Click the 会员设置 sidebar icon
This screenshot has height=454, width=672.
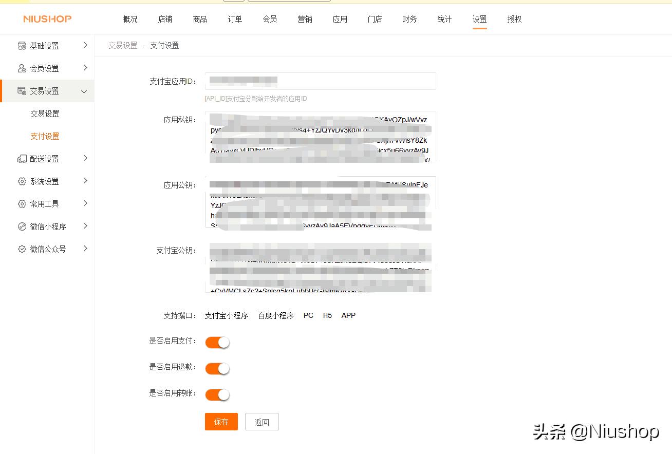click(22, 68)
